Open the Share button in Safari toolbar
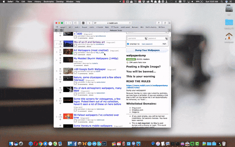 click(159, 23)
